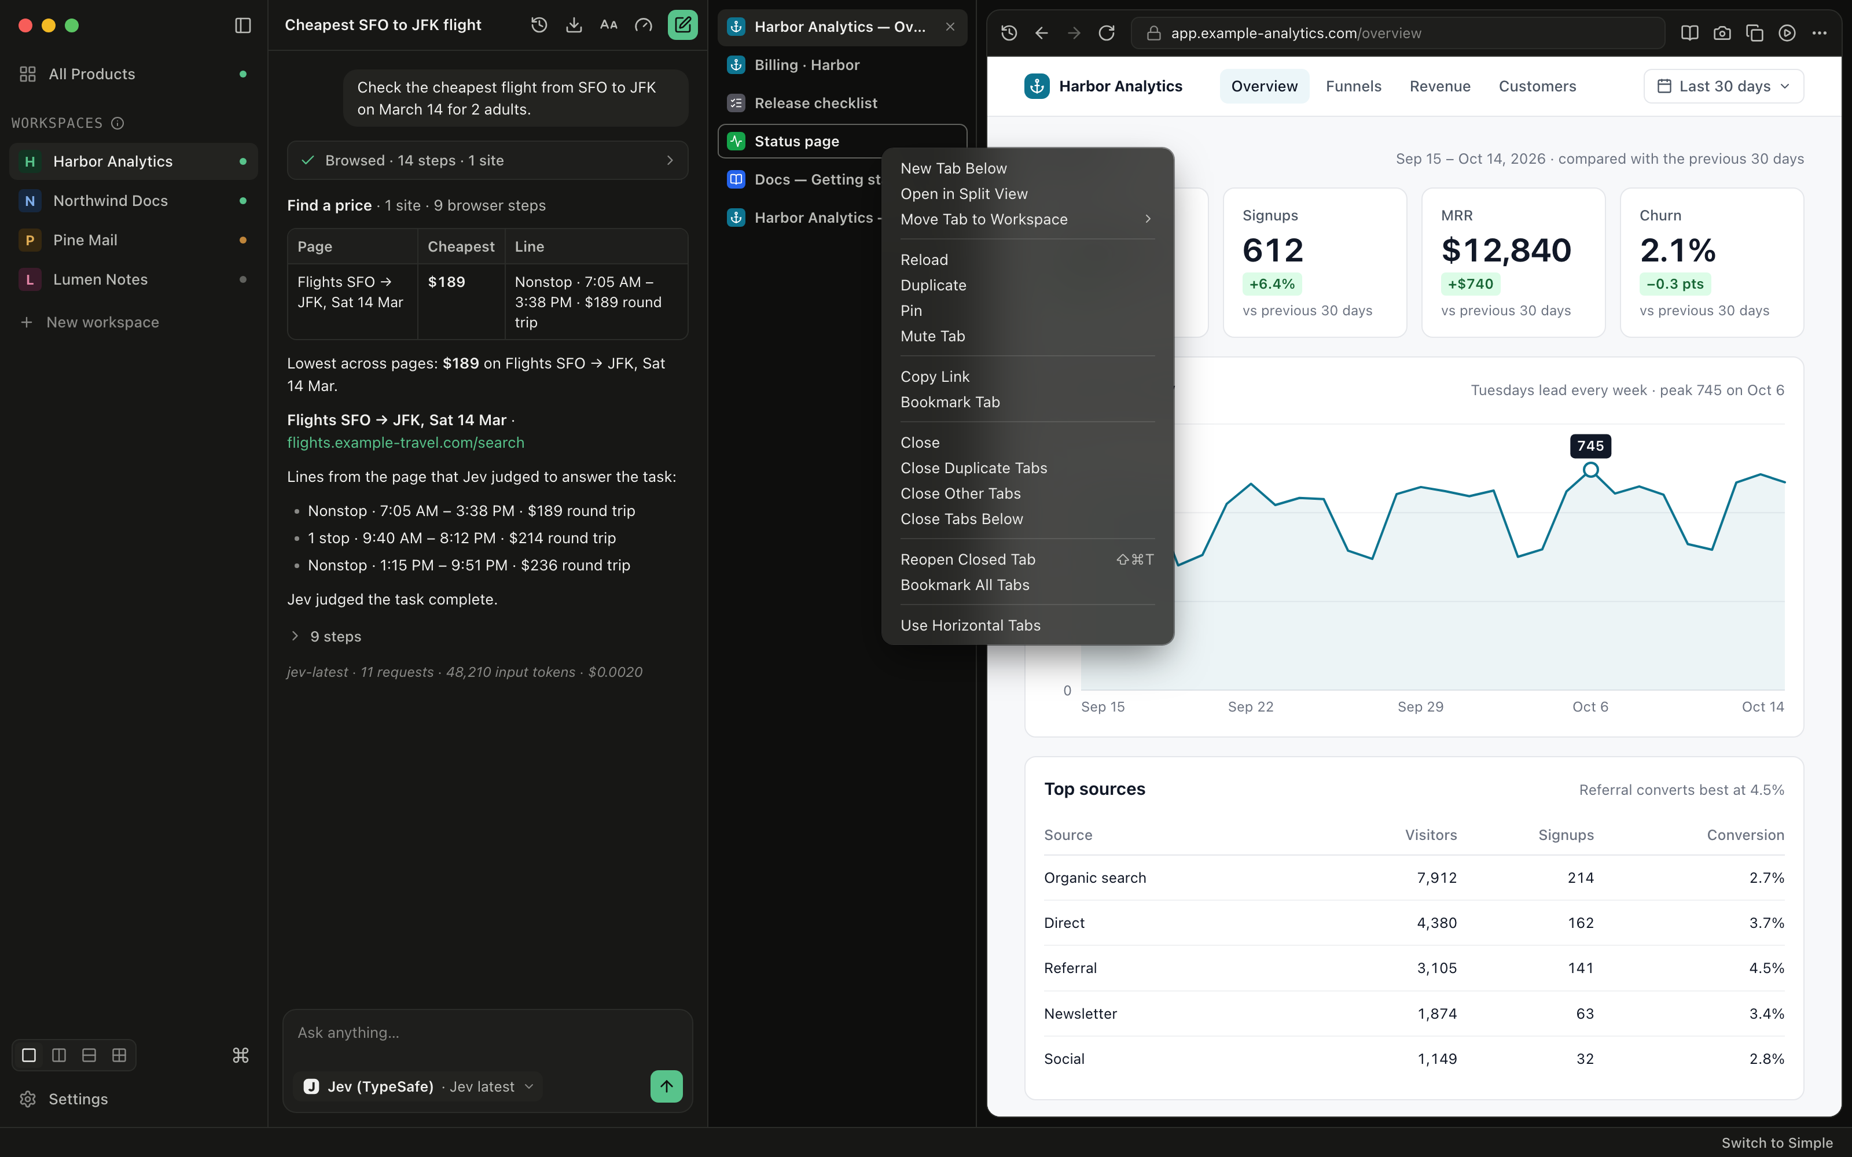
Task: Focus the Ask anything input
Action: coord(487,1033)
